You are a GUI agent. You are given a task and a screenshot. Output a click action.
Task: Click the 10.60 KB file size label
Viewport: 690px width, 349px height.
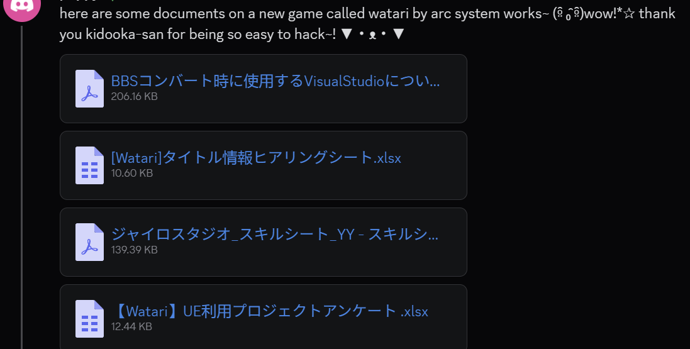[132, 173]
